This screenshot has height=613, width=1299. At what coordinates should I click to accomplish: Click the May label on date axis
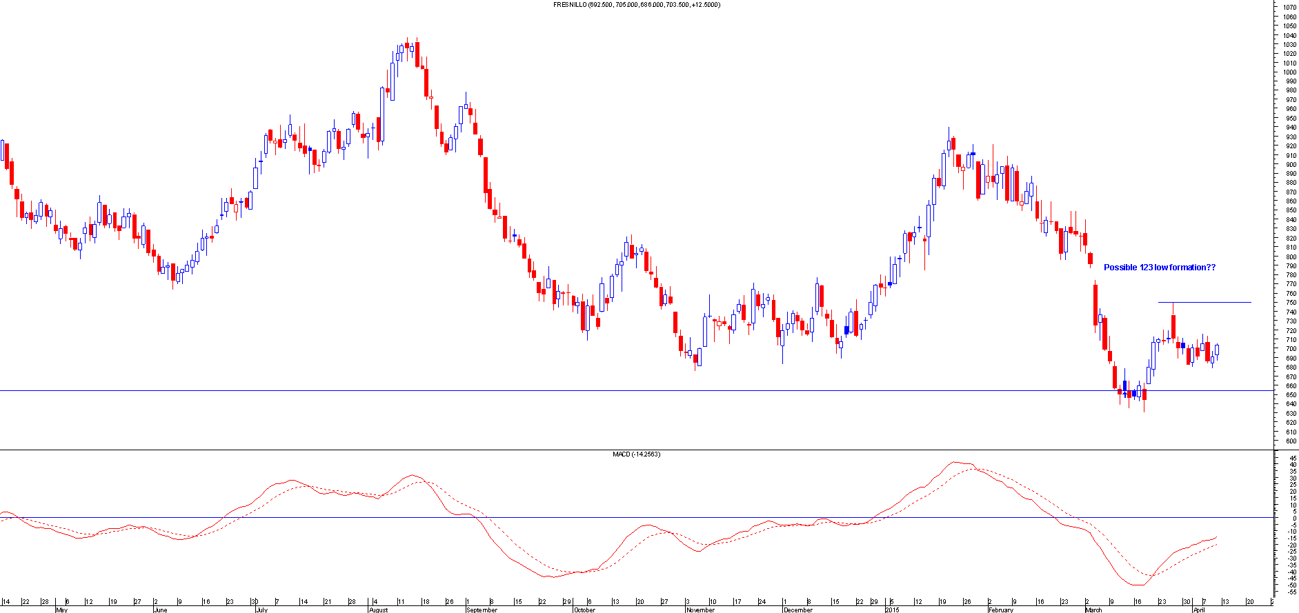pyautogui.click(x=62, y=610)
